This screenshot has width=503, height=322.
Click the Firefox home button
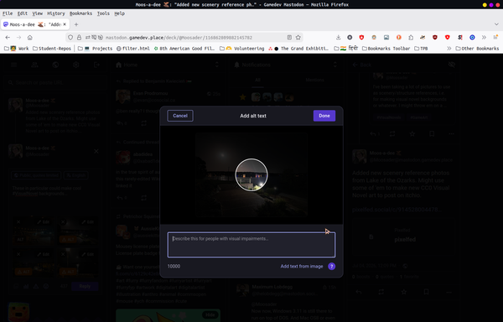30,38
